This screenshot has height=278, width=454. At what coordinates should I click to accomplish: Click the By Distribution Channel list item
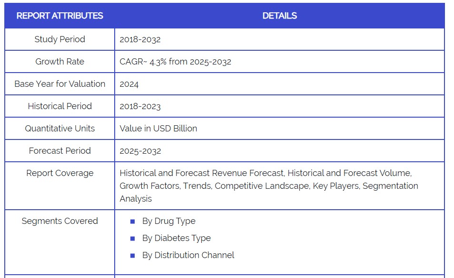(x=188, y=255)
